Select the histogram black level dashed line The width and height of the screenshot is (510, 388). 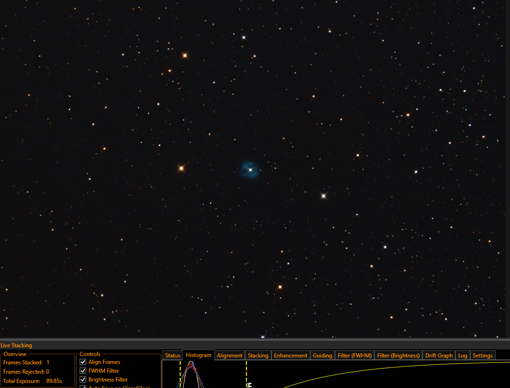tap(180, 375)
